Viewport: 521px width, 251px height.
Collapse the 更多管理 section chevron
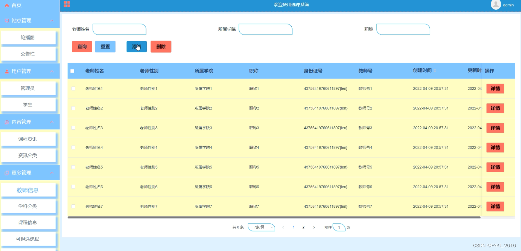click(x=52, y=173)
